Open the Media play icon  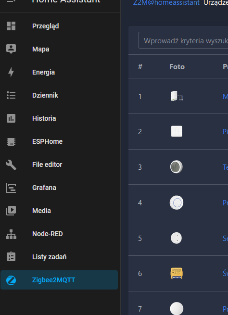[x=11, y=211]
